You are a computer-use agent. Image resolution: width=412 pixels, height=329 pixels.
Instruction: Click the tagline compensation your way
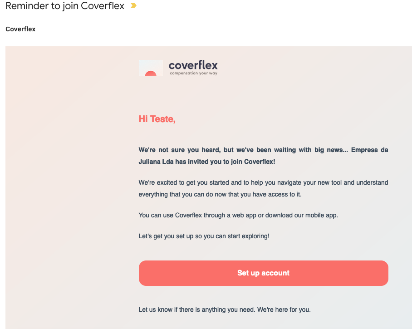point(194,74)
